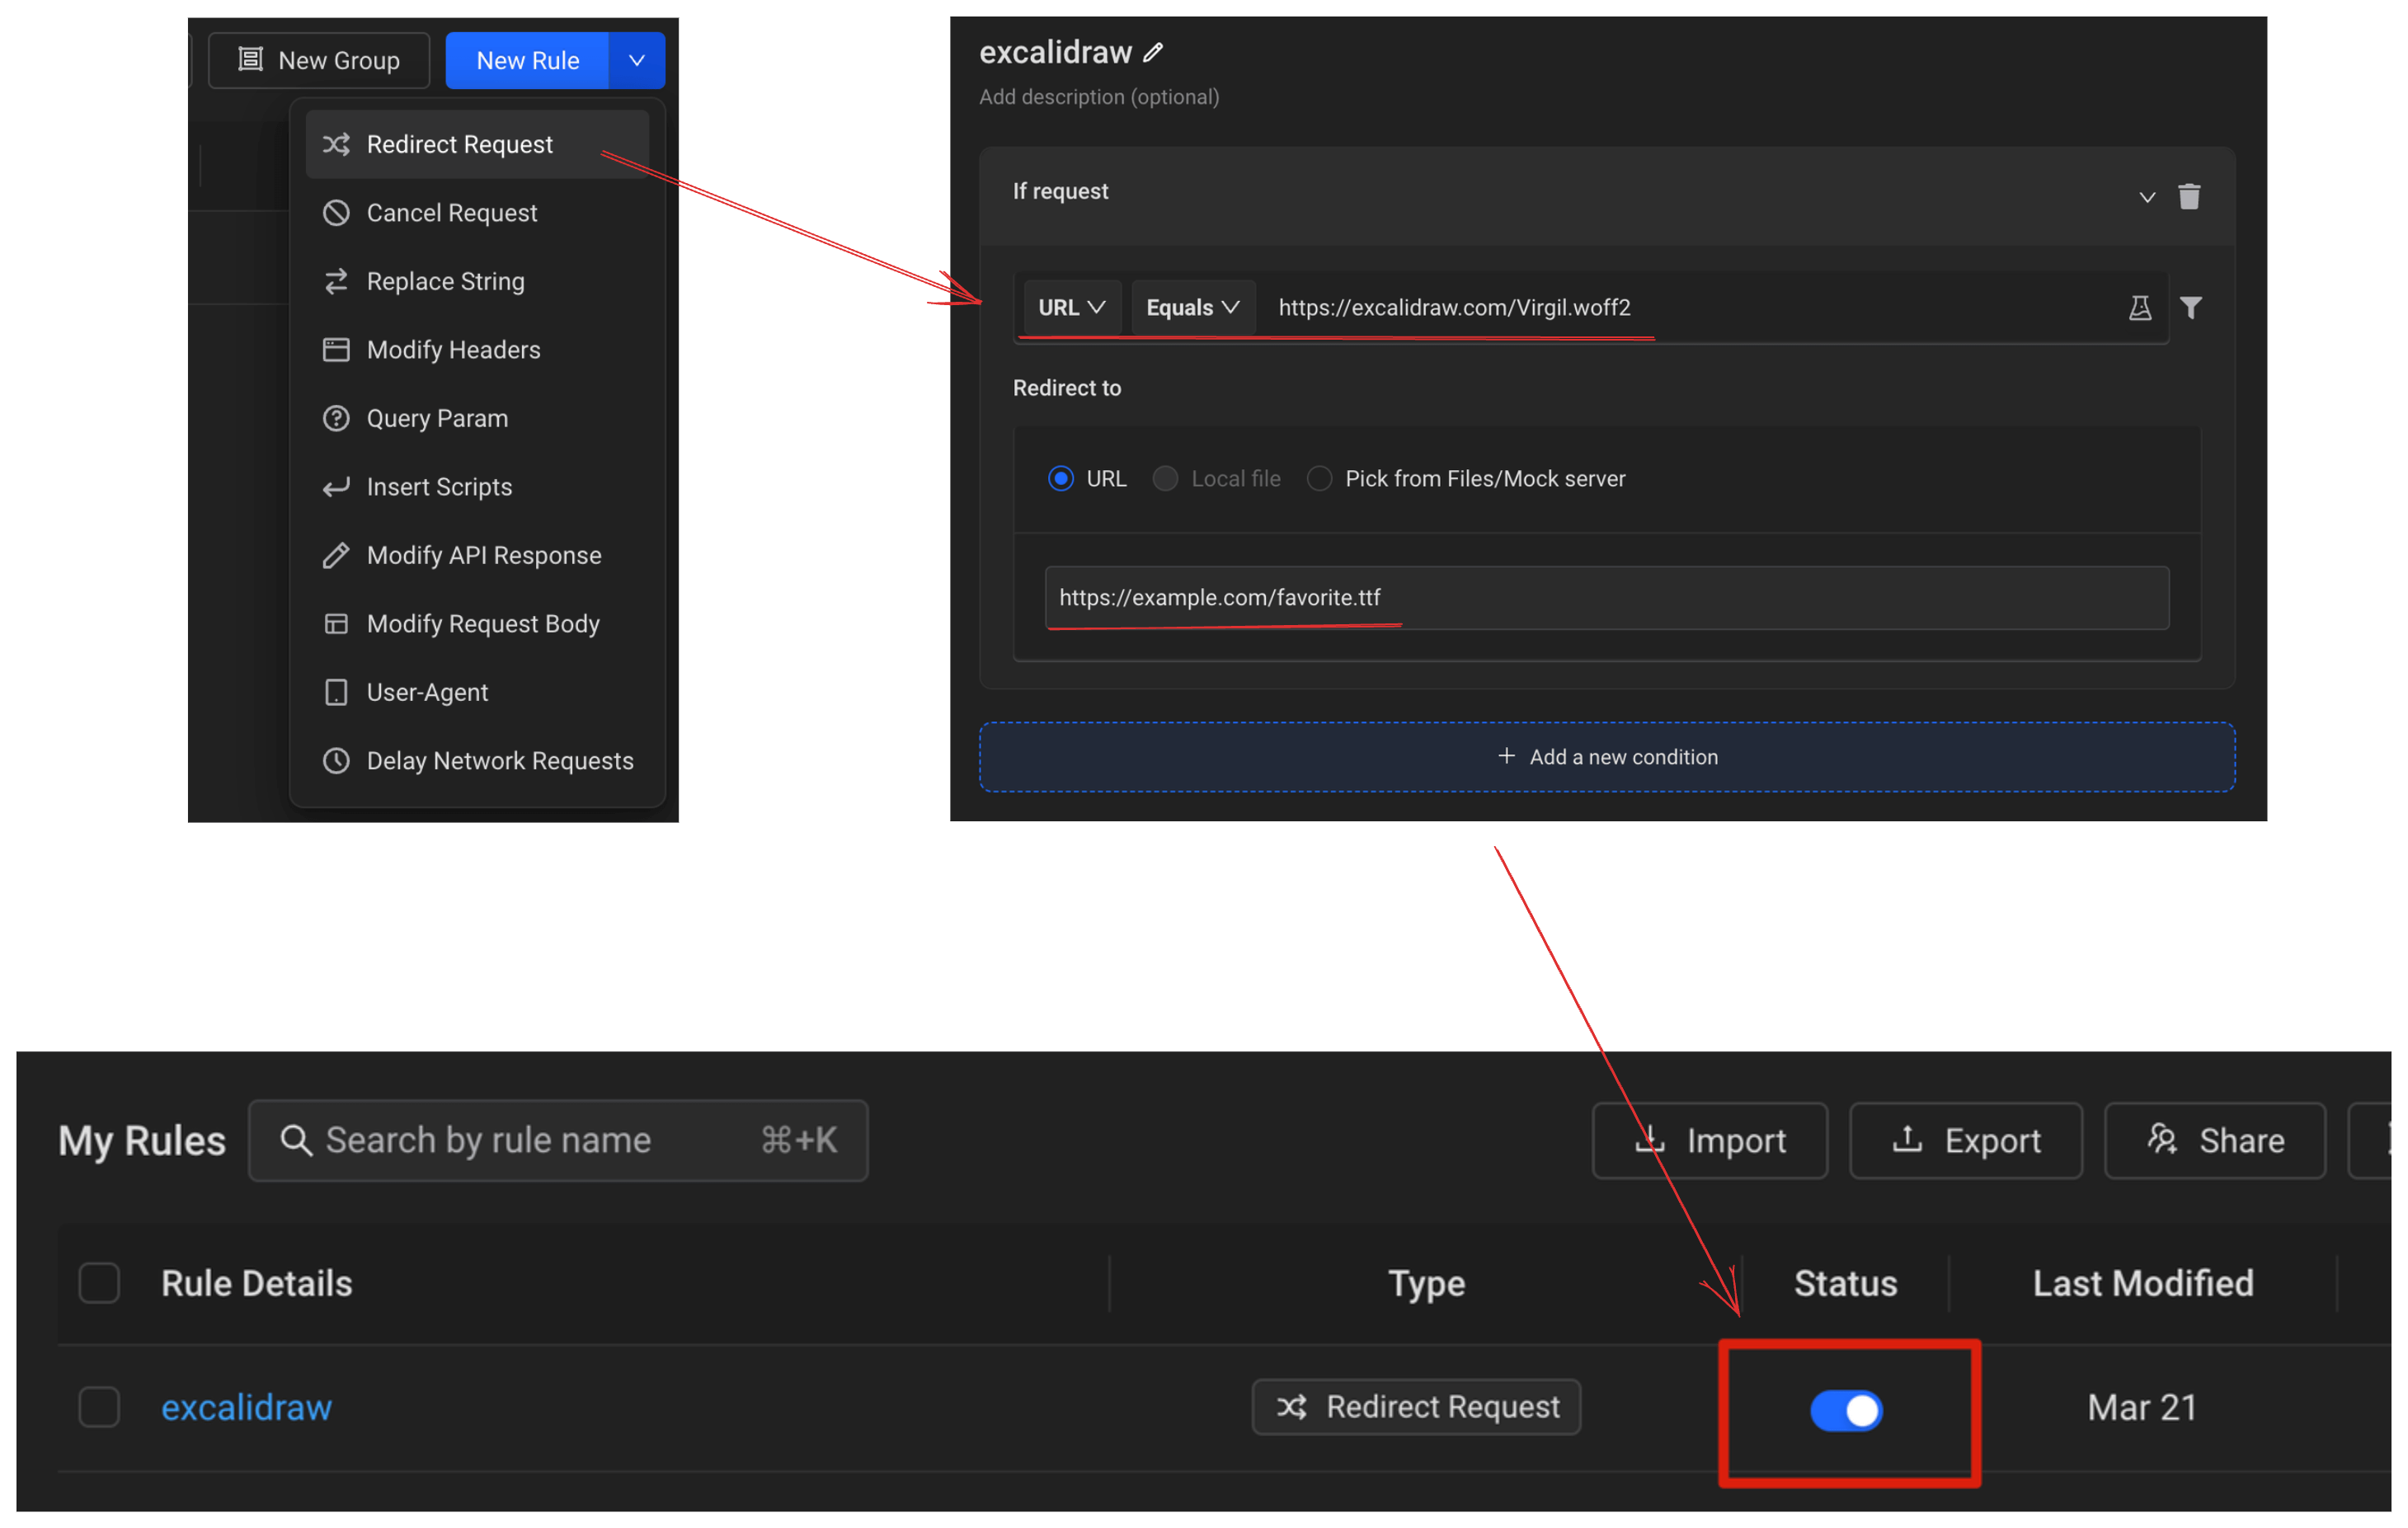The width and height of the screenshot is (2408, 1528).
Task: Click the Import download-arrow icon
Action: [1650, 1139]
